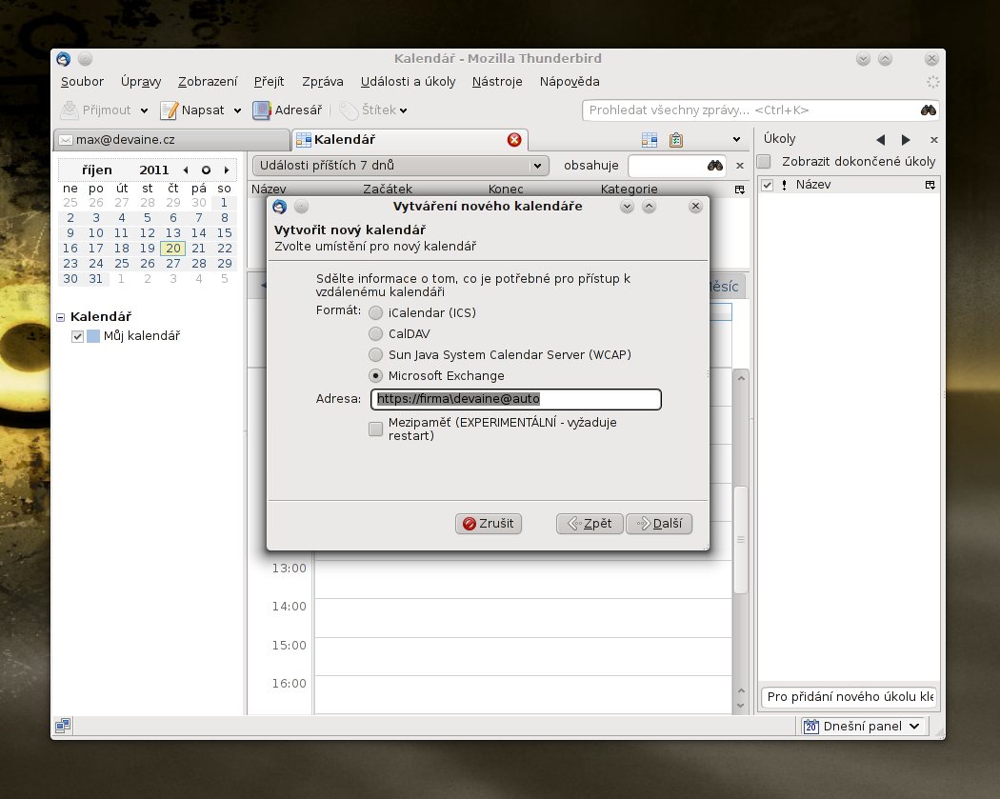
Task: Open the Události a úkoly menu
Action: [x=409, y=82]
